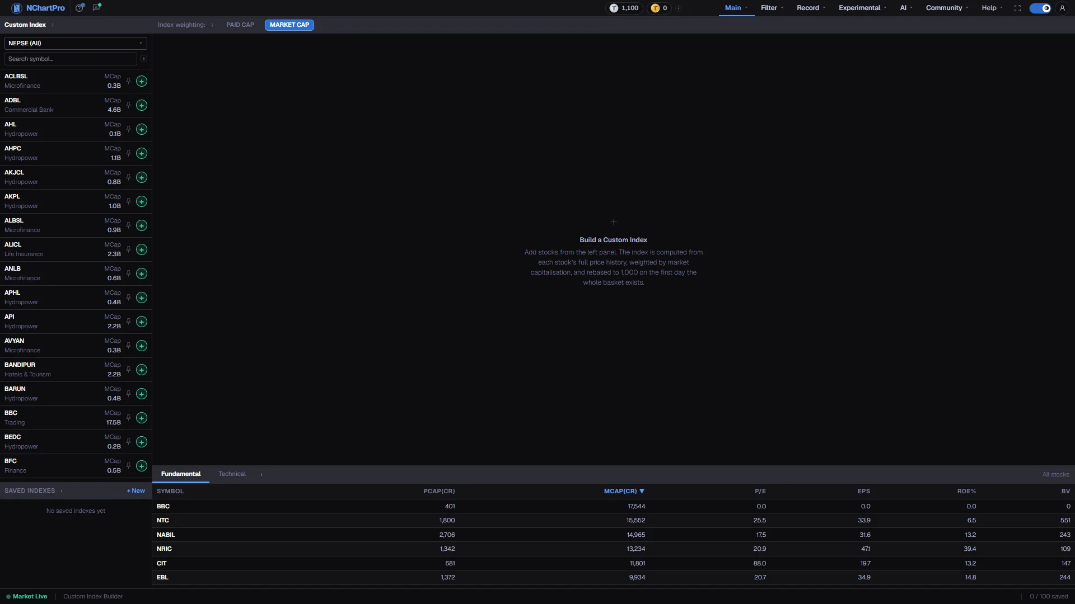Screen dimensions: 1075x604
Task: Enter fullscreen mode via expand icon
Action: click(x=1017, y=8)
